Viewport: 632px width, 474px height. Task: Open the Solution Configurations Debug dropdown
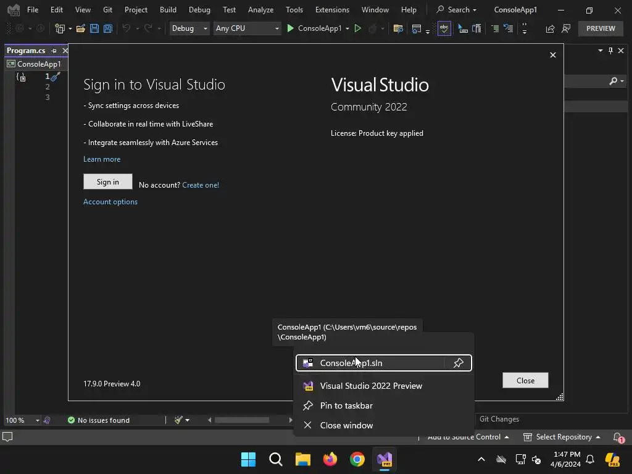[x=189, y=28]
